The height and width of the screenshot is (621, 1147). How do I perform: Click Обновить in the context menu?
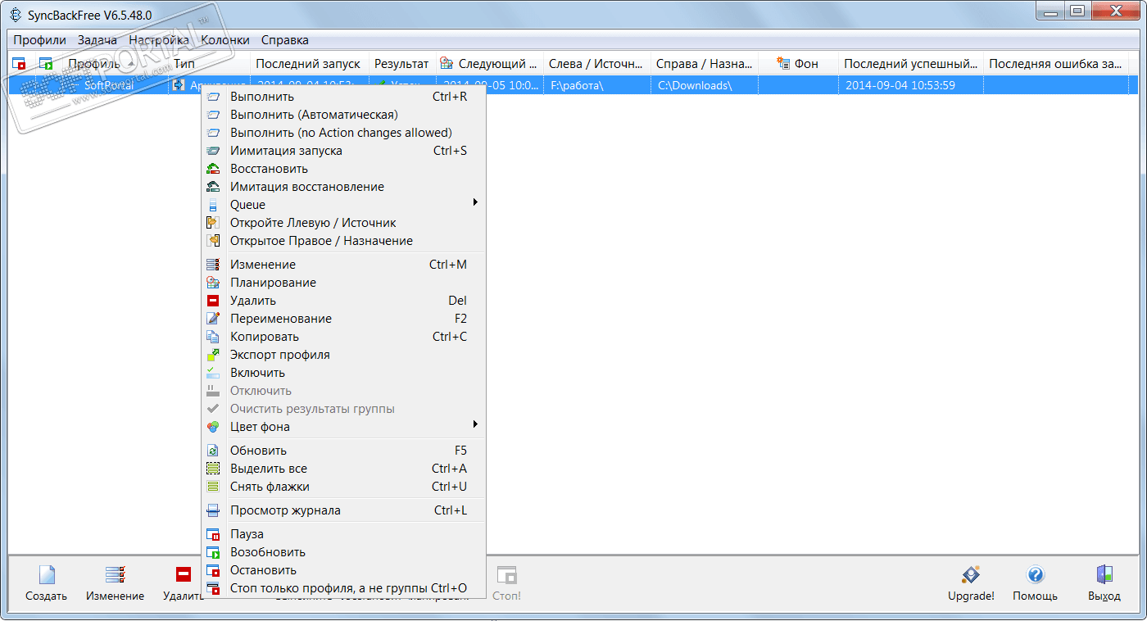[343, 451]
